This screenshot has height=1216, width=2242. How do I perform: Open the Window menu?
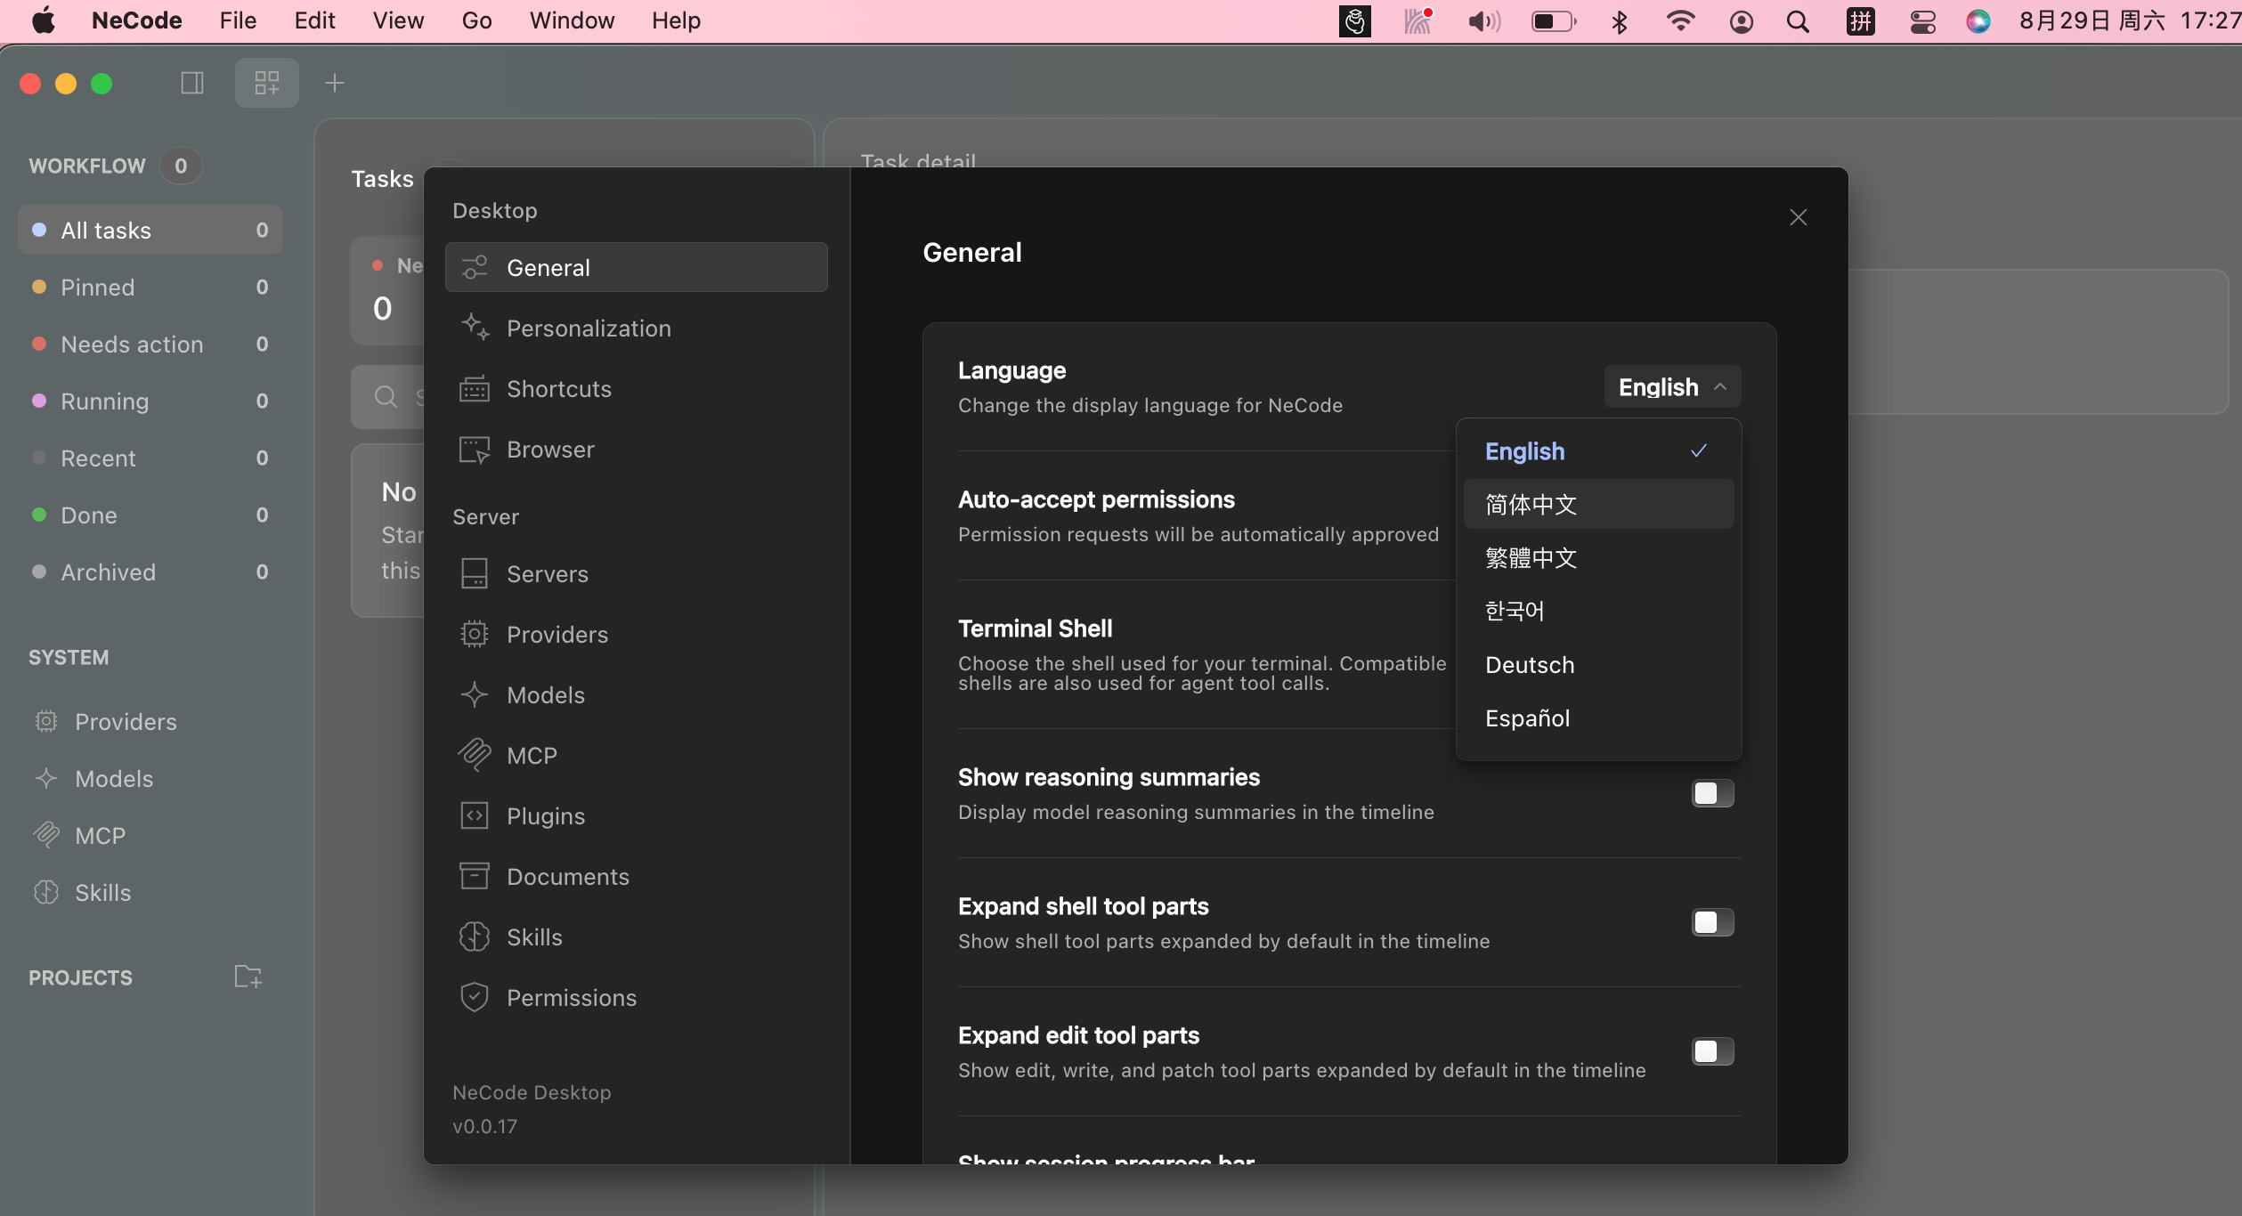coord(572,20)
